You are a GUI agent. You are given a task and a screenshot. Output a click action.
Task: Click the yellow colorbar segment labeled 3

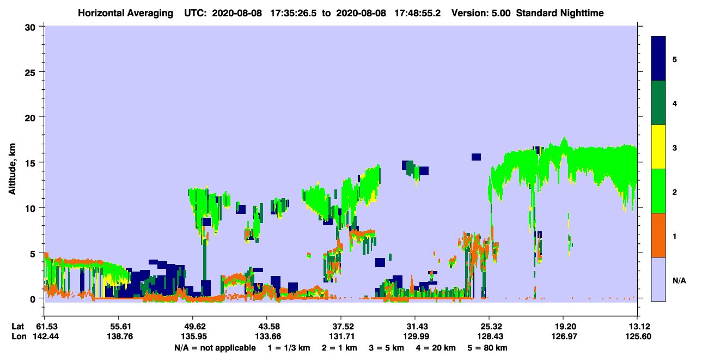coord(658,147)
